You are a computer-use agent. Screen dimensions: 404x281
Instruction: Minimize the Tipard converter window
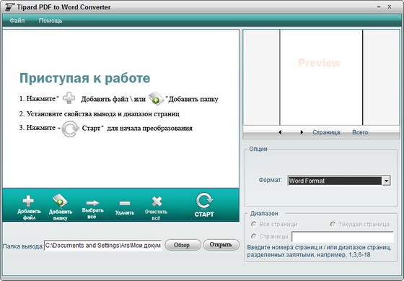coord(379,7)
